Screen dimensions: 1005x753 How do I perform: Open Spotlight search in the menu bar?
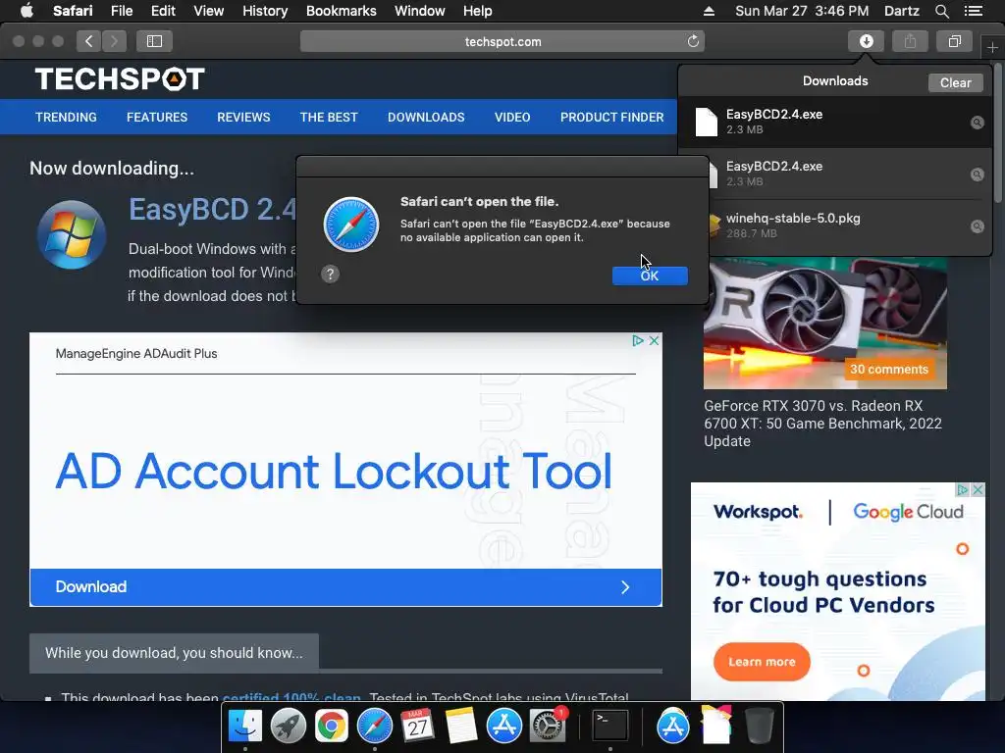point(941,11)
